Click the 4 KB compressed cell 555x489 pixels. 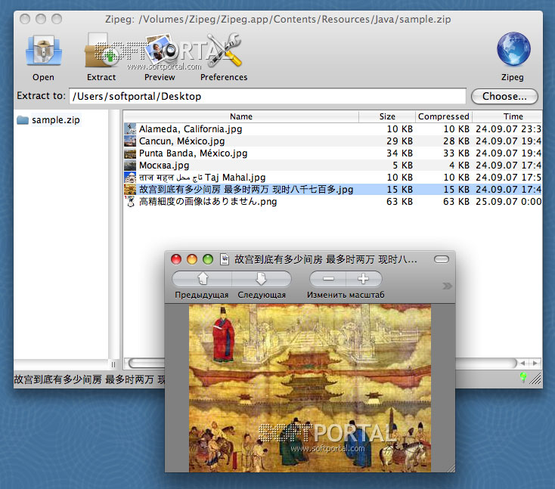pos(459,166)
